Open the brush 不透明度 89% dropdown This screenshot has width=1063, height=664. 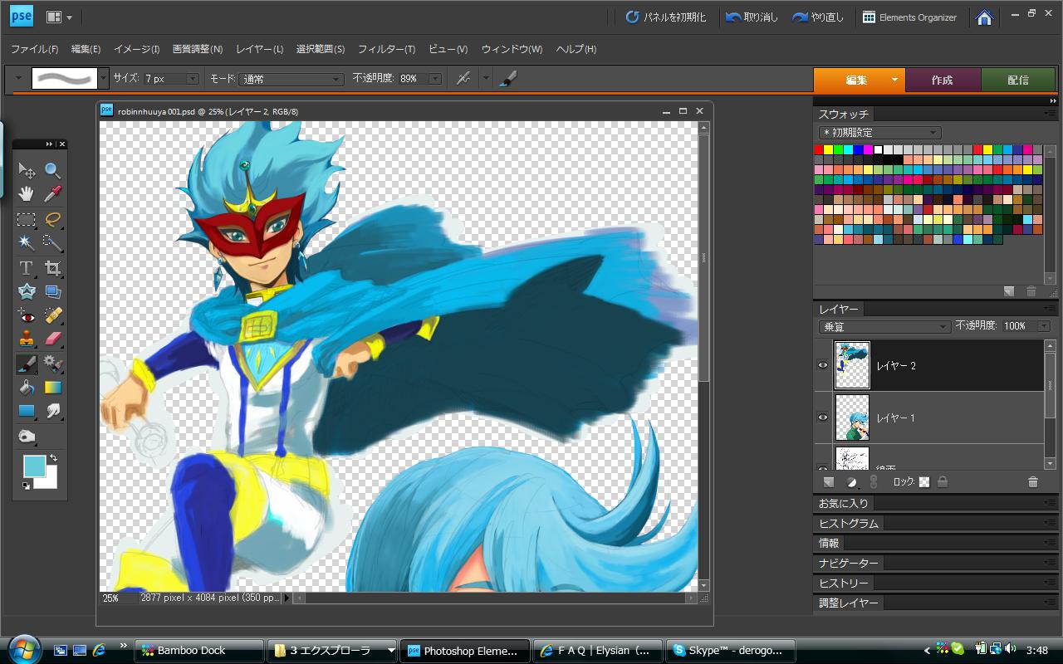point(435,79)
